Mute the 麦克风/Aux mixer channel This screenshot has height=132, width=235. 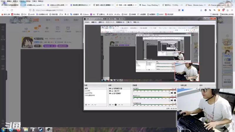(172, 100)
